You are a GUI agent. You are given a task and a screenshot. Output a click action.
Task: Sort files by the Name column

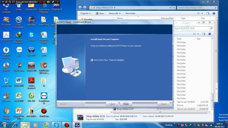click(x=120, y=18)
